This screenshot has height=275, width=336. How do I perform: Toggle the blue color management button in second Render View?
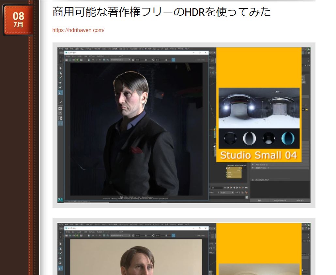coord(173,235)
